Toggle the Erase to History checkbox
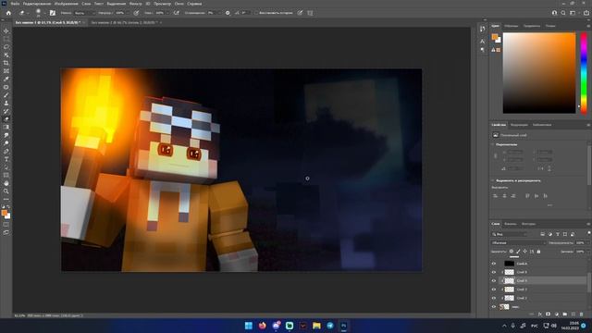This screenshot has width=592, height=333. [x=256, y=13]
